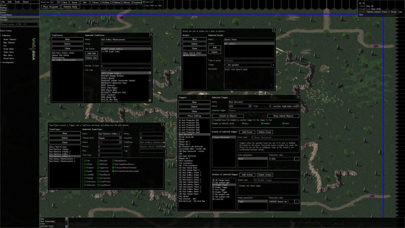Collapse the Collections tree node
Image resolution: width=405 pixels, height=228 pixels.
click(1, 35)
